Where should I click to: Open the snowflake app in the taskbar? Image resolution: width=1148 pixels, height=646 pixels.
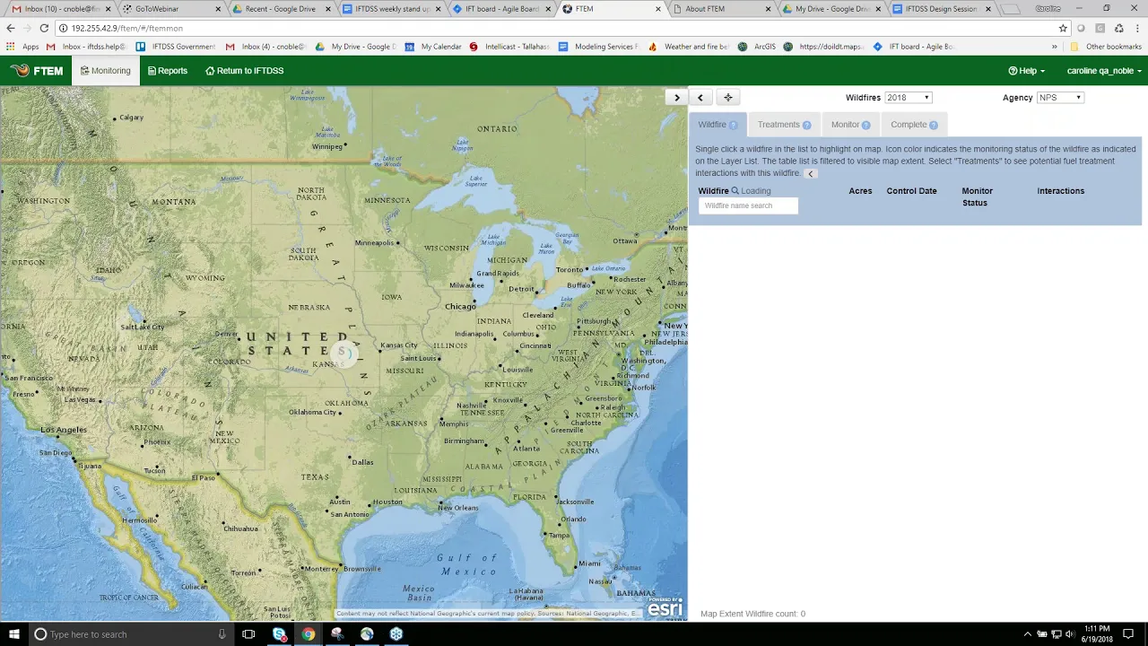click(396, 634)
